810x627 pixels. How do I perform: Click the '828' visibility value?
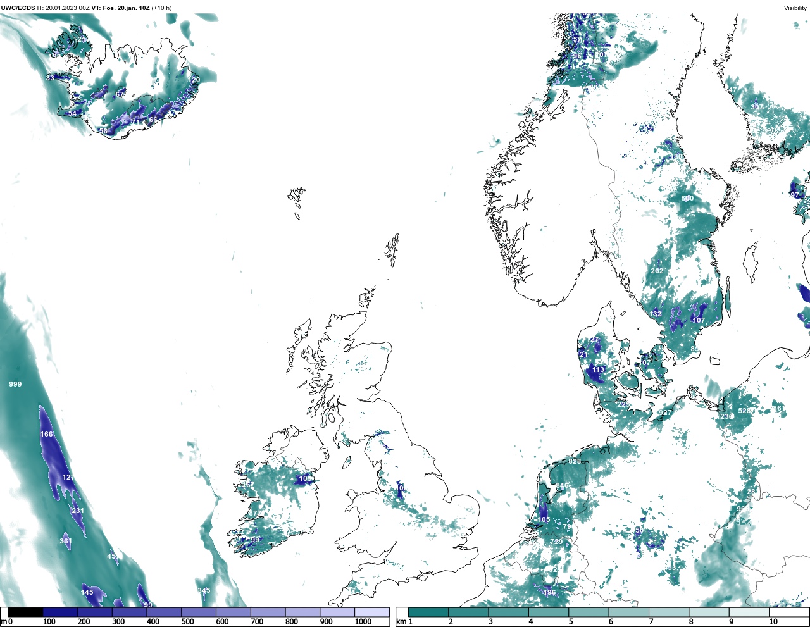575,461
